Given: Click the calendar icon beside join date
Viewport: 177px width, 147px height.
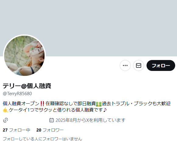Looking at the screenshot, I should (51, 120).
